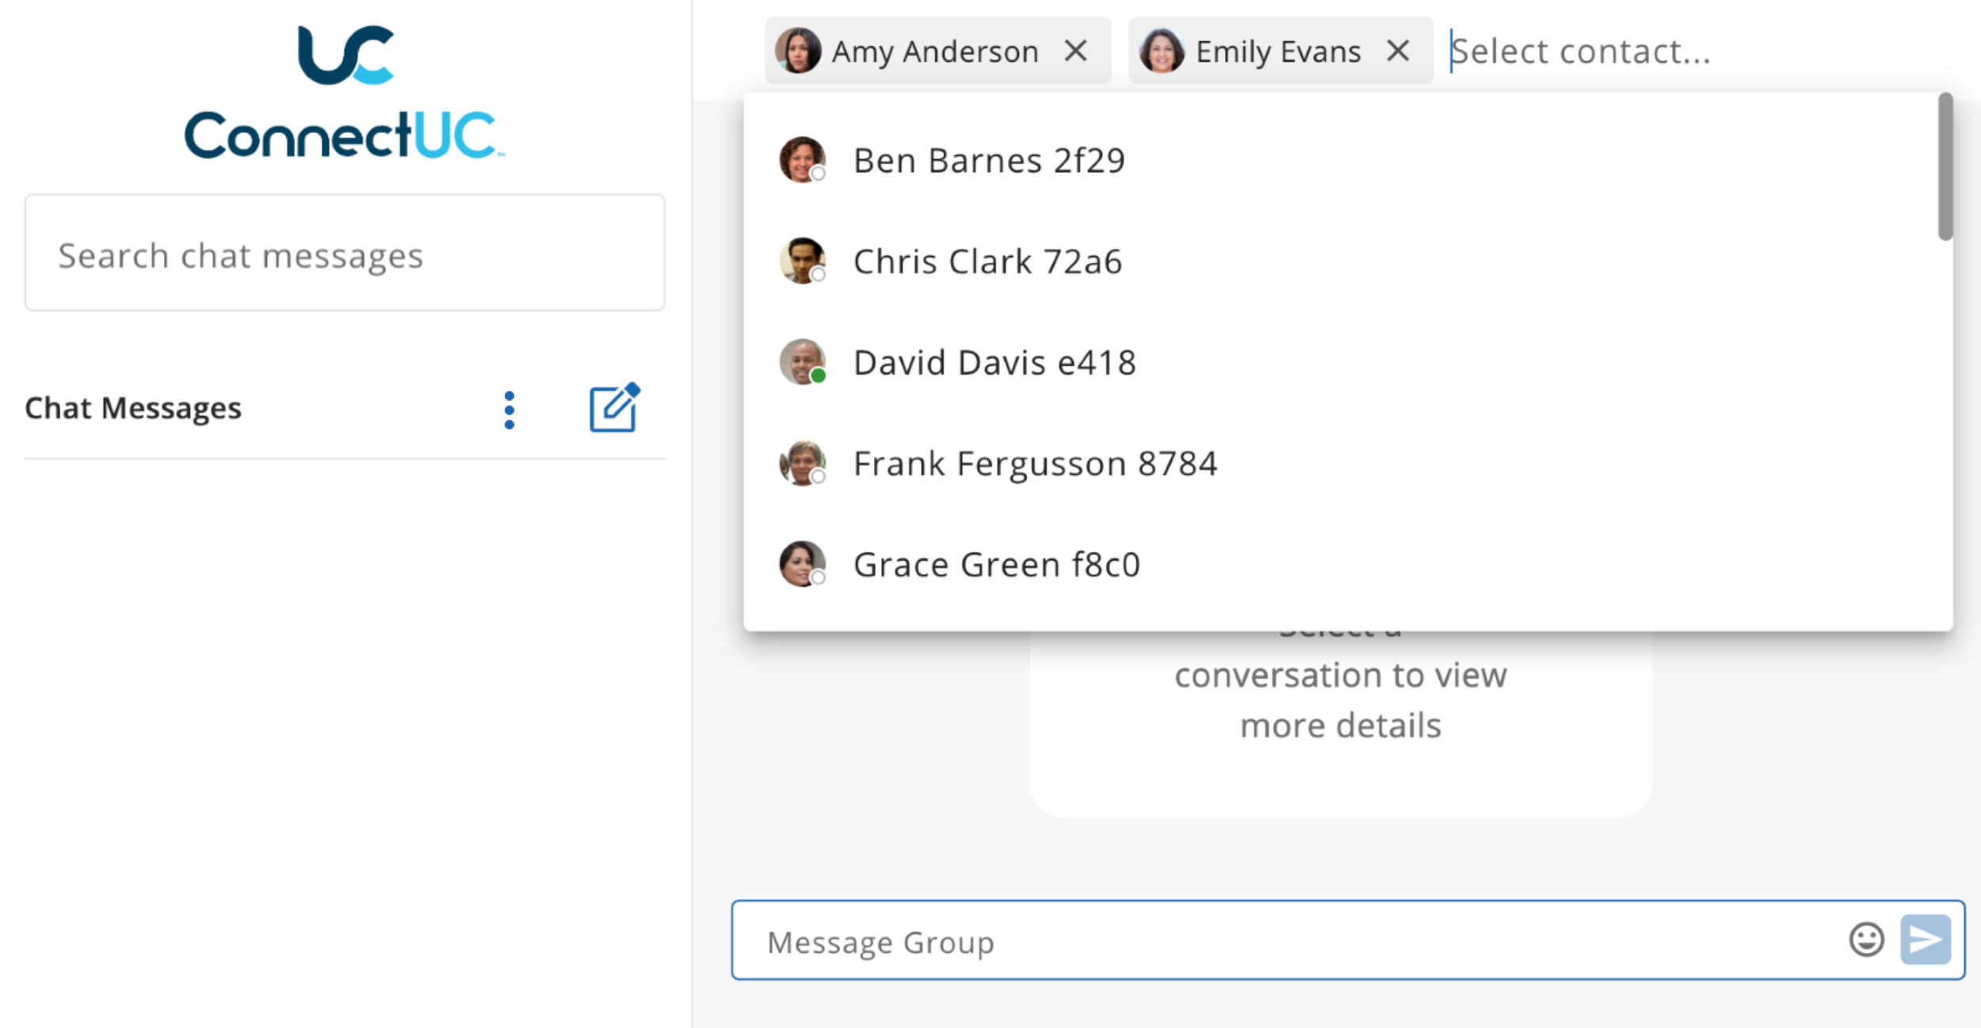Select Chris Clark 72a6 contact
The image size is (1981, 1028).
pyautogui.click(x=1347, y=261)
